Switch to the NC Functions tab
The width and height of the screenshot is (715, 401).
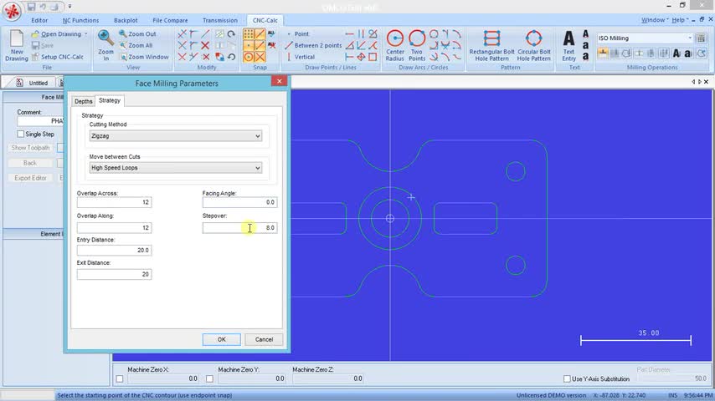click(80, 21)
